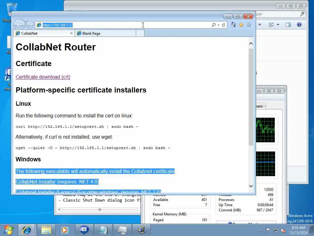This screenshot has width=314, height=236.
Task: Launch Windows Media Player from the taskbar
Action: click(65, 230)
